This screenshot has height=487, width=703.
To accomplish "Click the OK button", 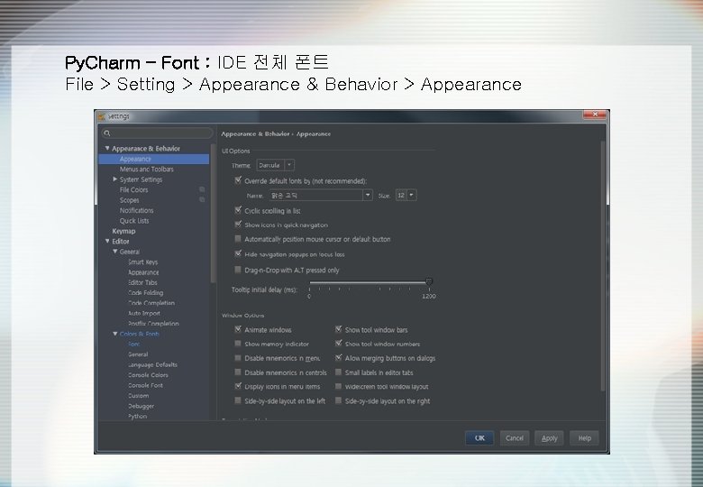I will 479,438.
